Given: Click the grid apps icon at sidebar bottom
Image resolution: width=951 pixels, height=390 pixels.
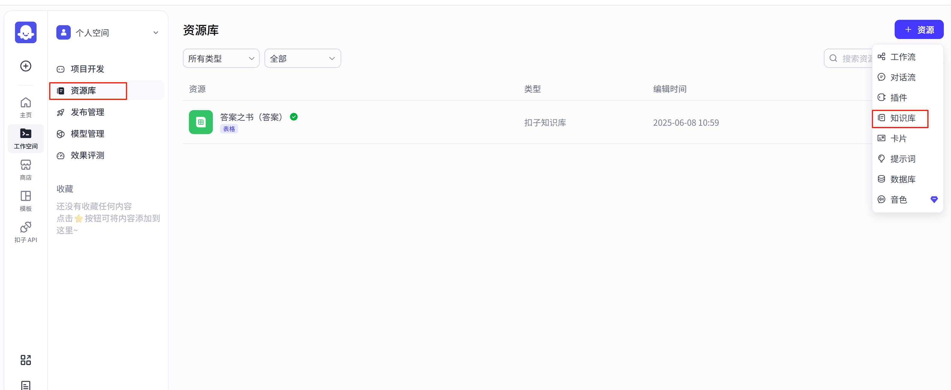Looking at the screenshot, I should tap(25, 360).
